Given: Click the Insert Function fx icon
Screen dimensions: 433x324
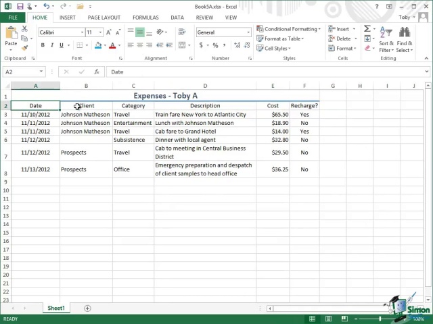Looking at the screenshot, I should coord(97,72).
